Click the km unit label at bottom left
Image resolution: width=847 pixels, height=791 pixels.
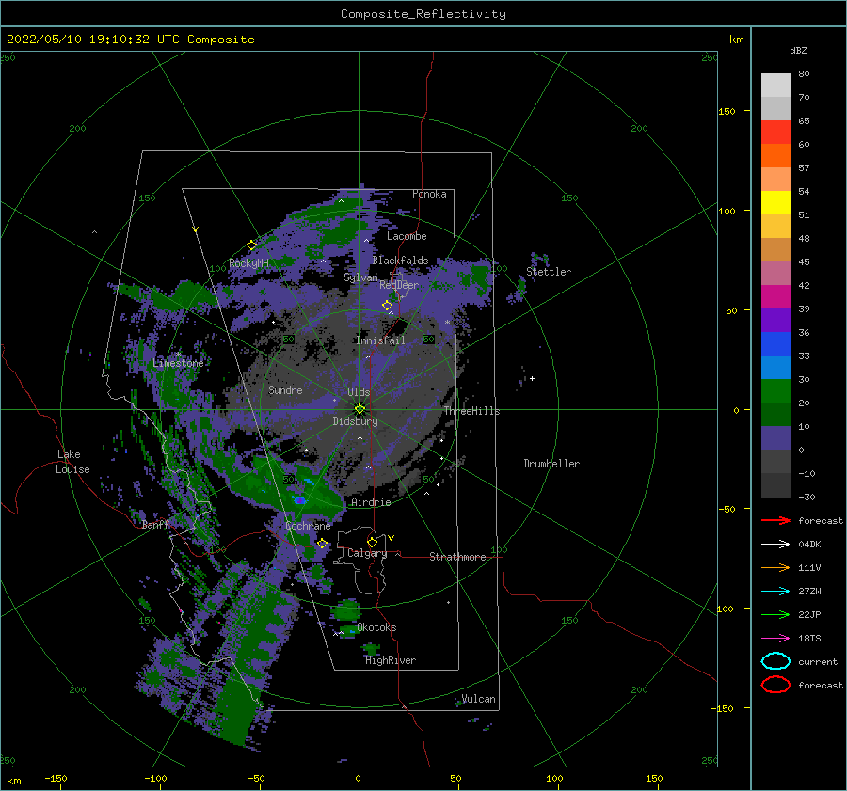point(13,781)
